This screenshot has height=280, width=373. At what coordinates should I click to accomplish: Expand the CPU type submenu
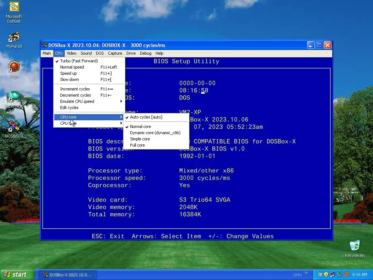point(89,123)
